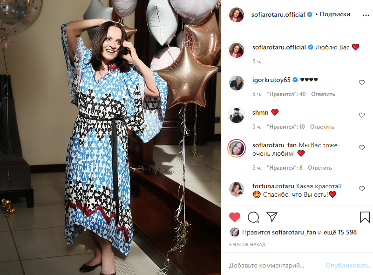This screenshot has width=373, height=275.
Task: Open the comment speech bubble icon
Action: (253, 217)
